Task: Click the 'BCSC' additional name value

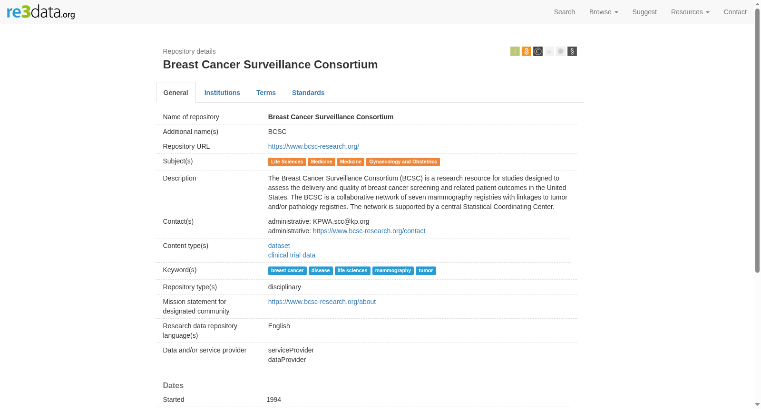Action: coord(277,132)
